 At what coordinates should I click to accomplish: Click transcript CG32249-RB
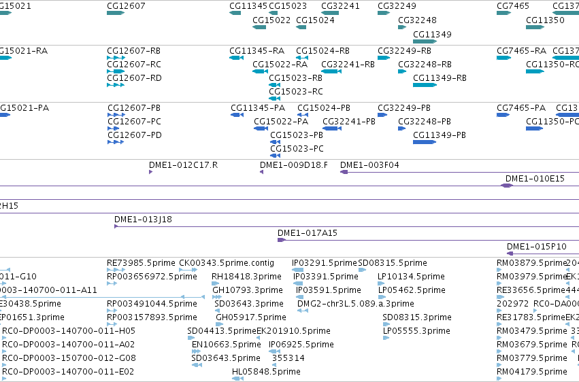point(404,50)
